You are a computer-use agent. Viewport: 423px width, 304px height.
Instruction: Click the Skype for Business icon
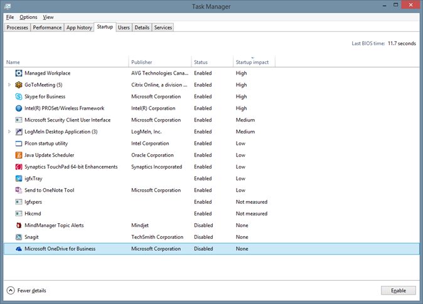pos(19,97)
